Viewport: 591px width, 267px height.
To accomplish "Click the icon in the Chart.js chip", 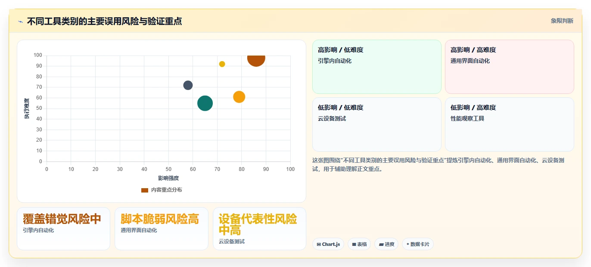I will click(x=319, y=244).
